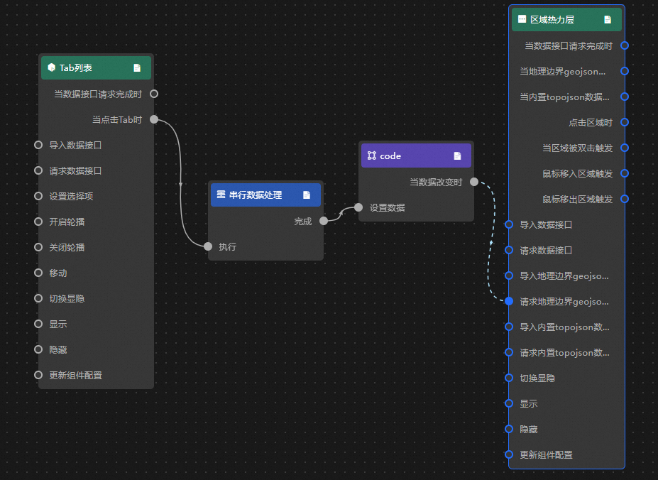Viewport: 658px width, 480px height.
Task: Click the 请求内置topojson数 input port
Action: [509, 352]
